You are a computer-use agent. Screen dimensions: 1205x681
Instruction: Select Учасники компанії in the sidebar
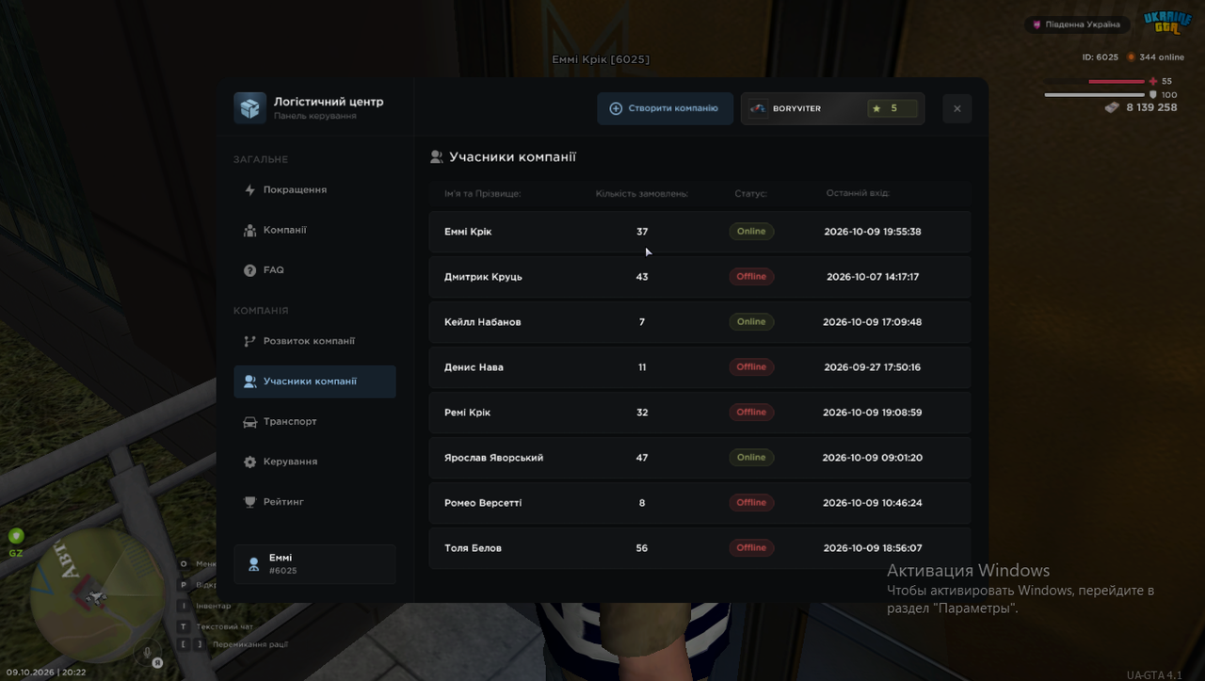coord(314,381)
